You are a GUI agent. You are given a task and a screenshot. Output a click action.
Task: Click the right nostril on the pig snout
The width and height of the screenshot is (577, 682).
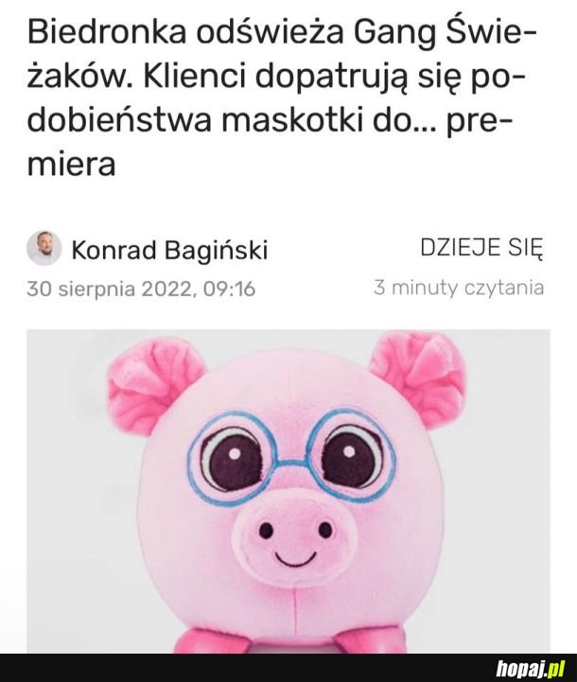pyautogui.click(x=324, y=530)
